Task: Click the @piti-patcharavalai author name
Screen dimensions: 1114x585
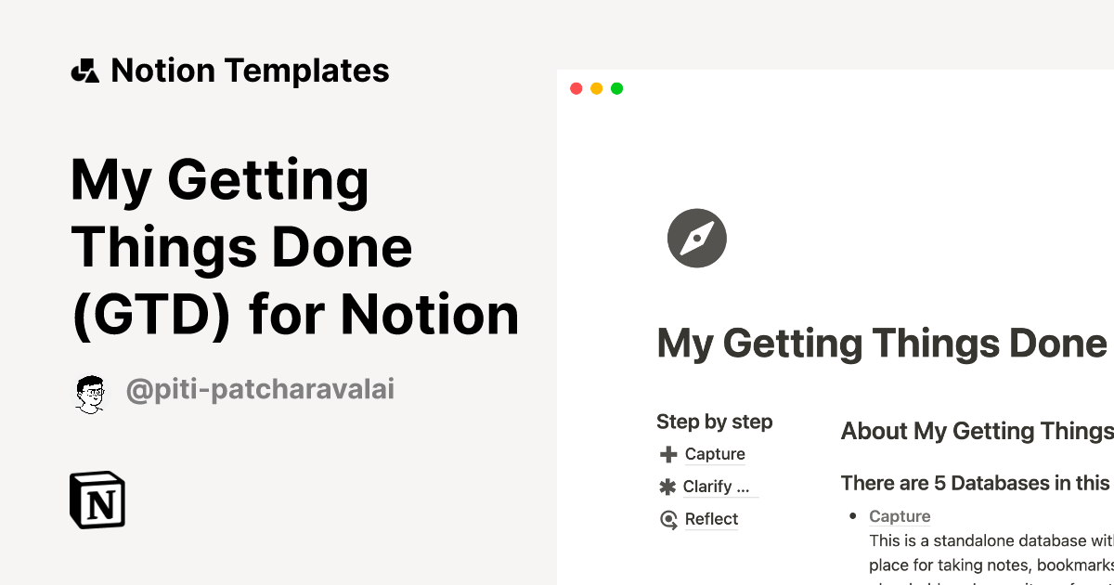Action: 261,390
